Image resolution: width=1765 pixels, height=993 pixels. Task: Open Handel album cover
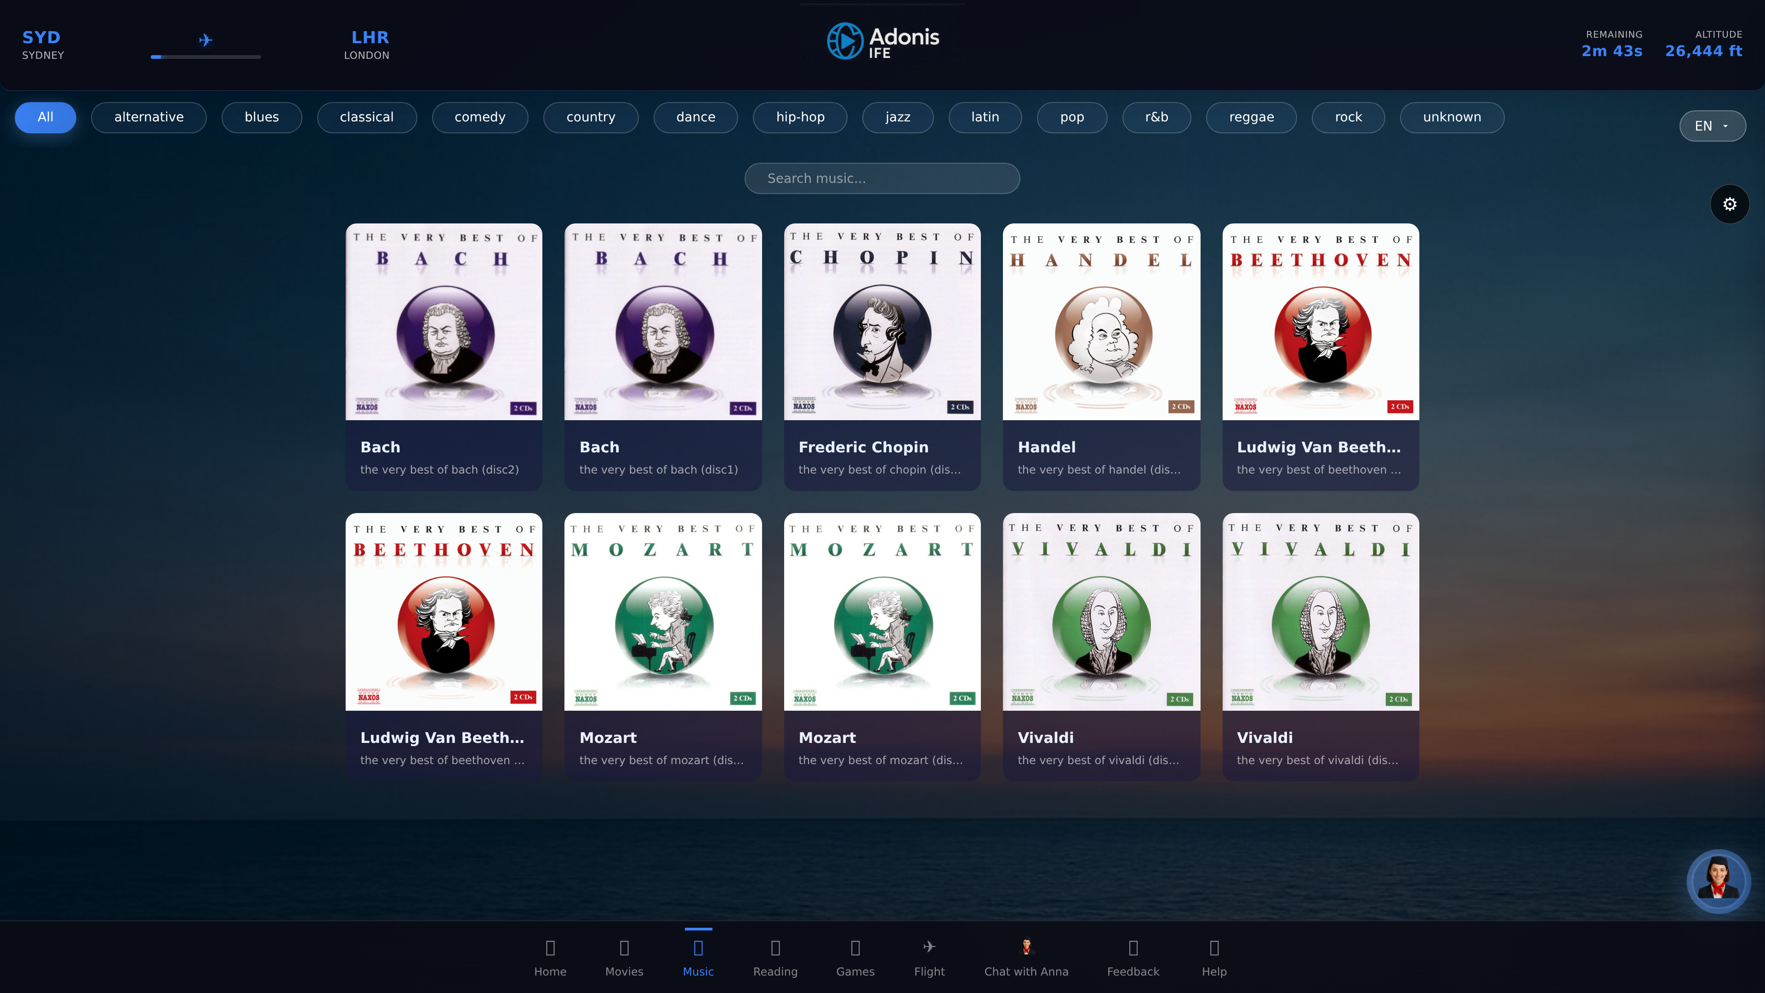click(x=1101, y=321)
